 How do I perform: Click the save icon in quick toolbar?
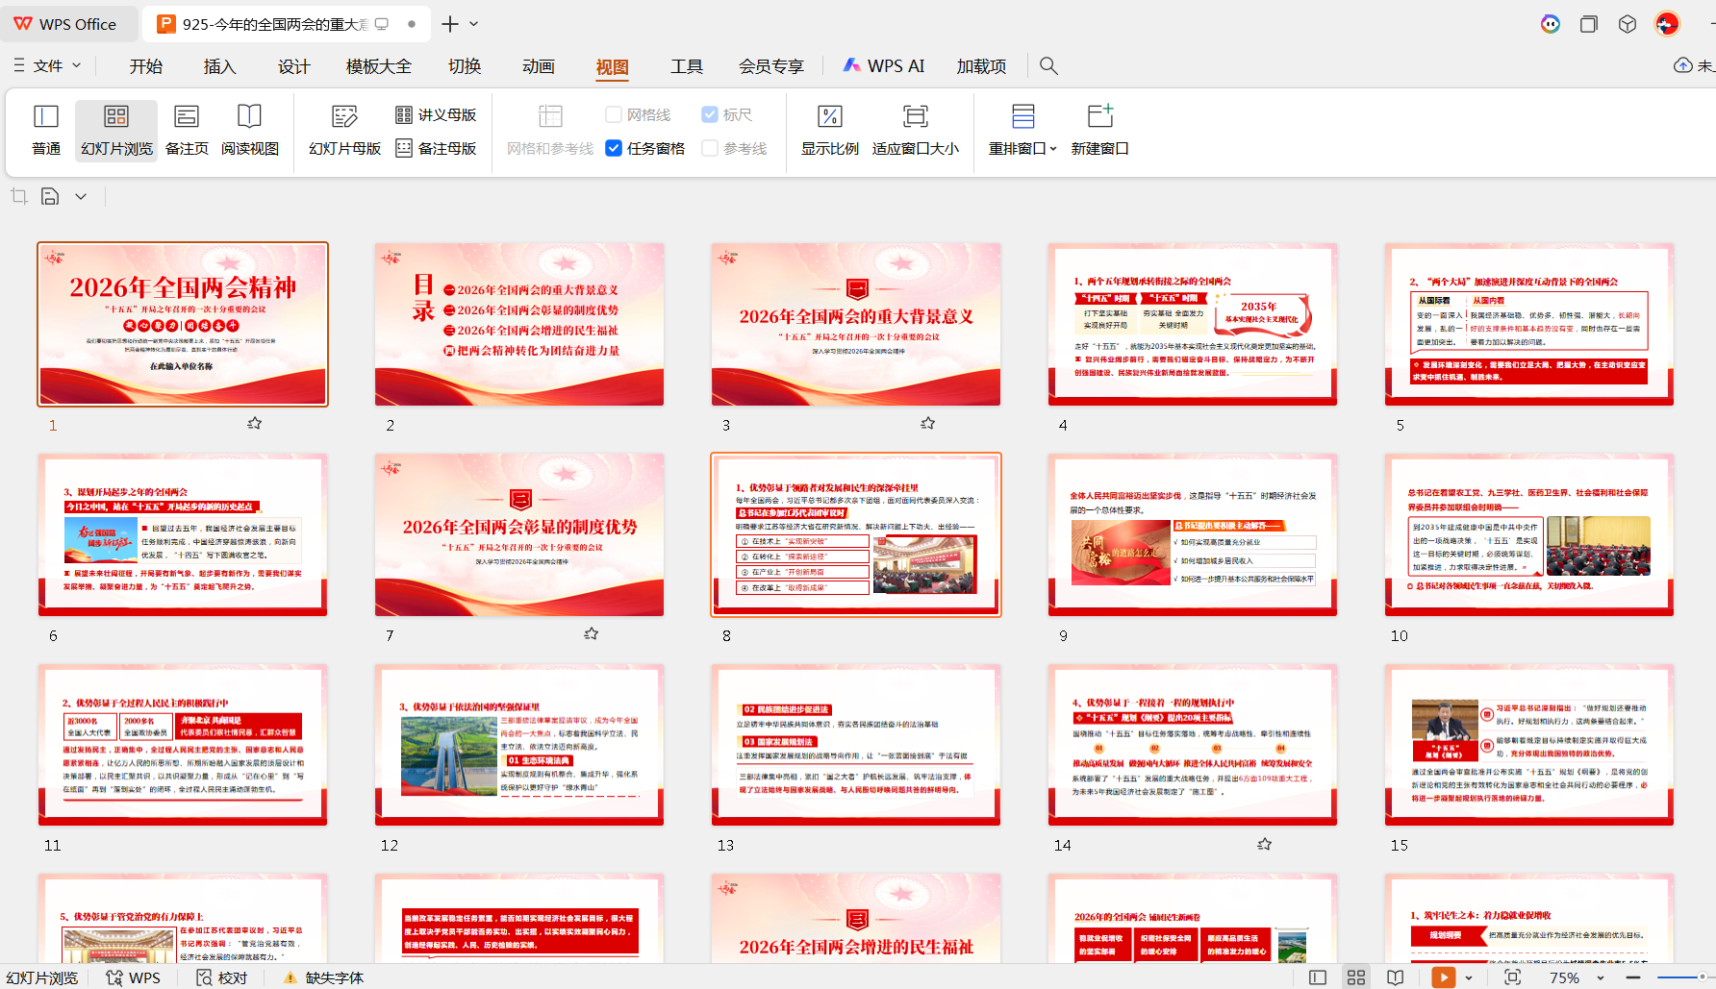coord(50,196)
